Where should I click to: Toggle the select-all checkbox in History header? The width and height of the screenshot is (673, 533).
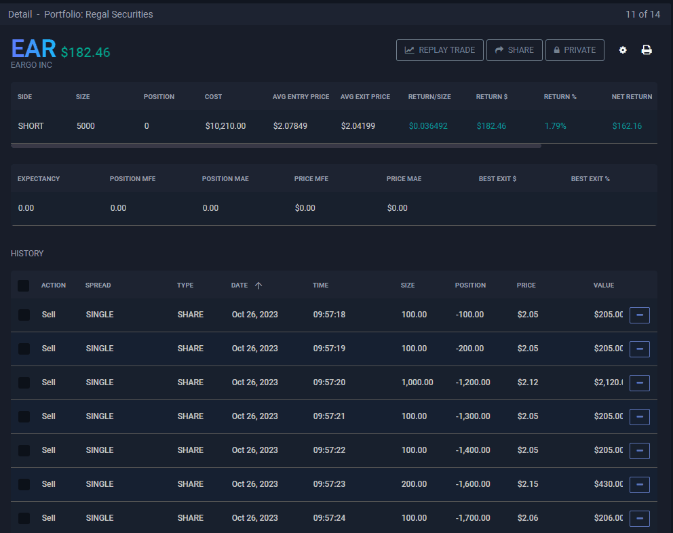click(24, 285)
